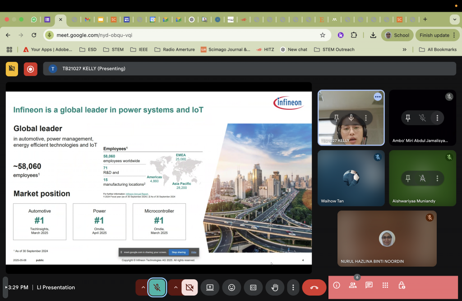The image size is (462, 301).
Task: Open the HITZ bookmark
Action: click(265, 50)
